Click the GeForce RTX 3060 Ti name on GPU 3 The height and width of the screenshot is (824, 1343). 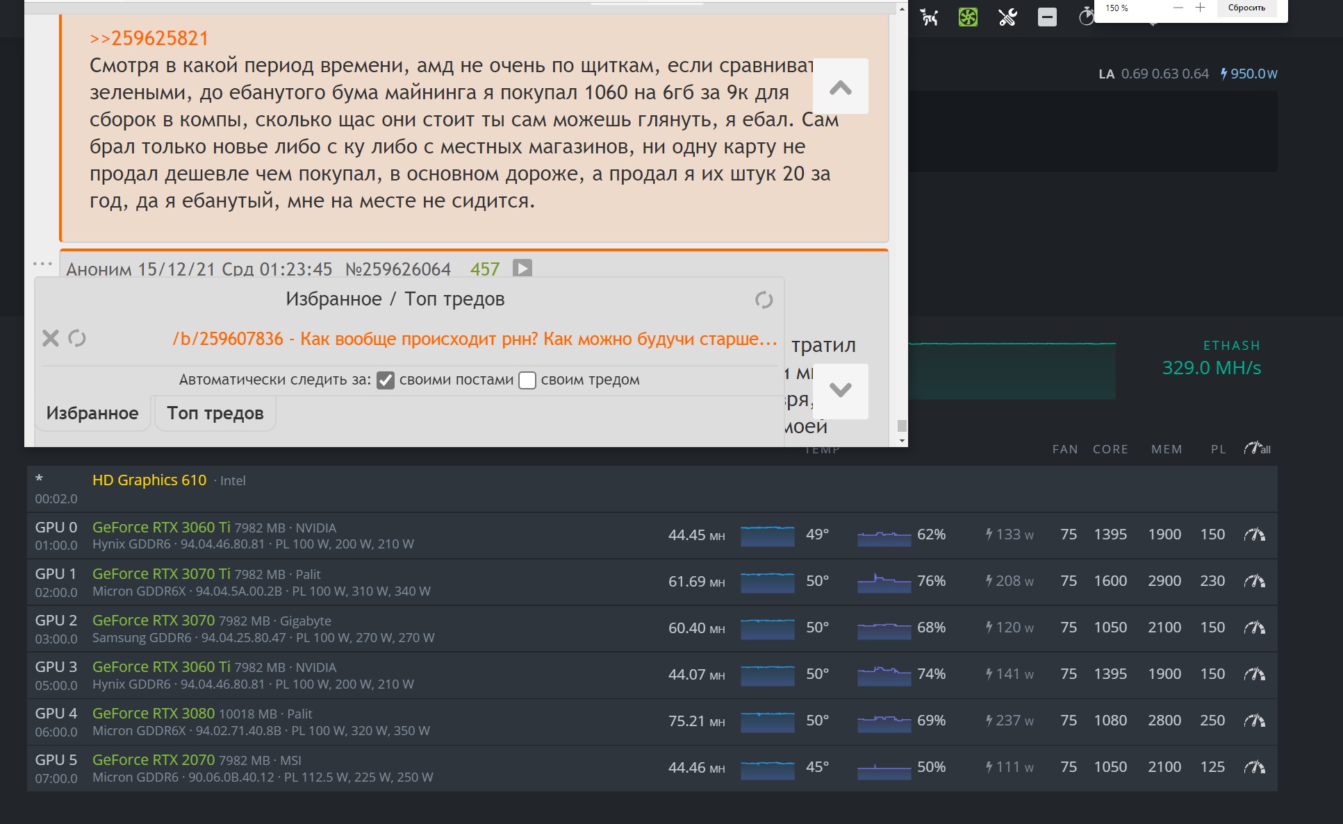(x=161, y=666)
